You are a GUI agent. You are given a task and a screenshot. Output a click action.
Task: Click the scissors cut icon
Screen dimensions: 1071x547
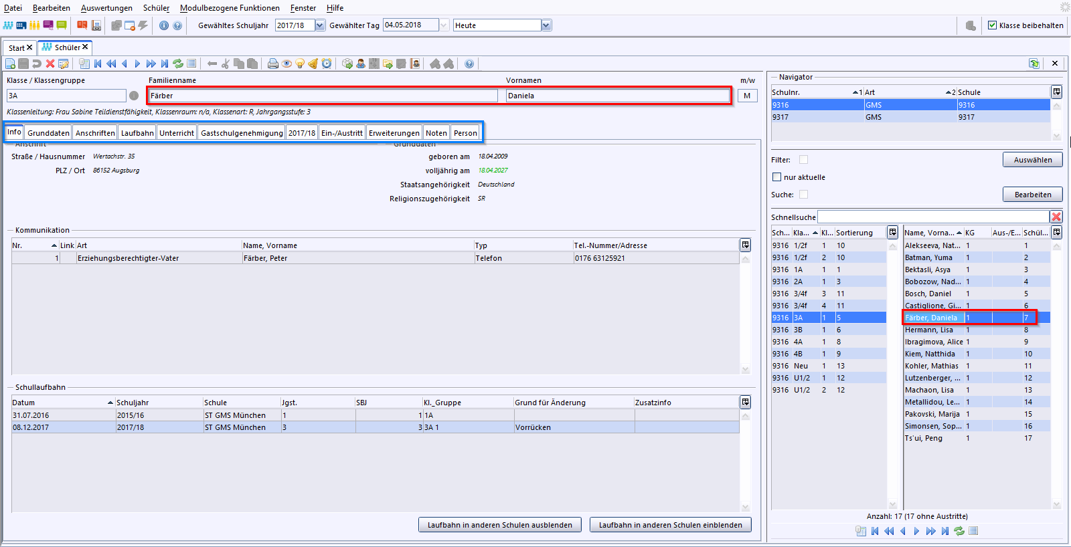pyautogui.click(x=226, y=64)
